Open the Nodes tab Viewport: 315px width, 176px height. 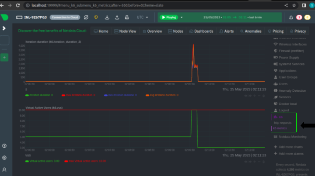(175, 31)
